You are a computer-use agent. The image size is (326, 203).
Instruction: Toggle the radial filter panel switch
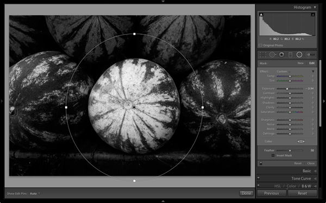coord(261,163)
